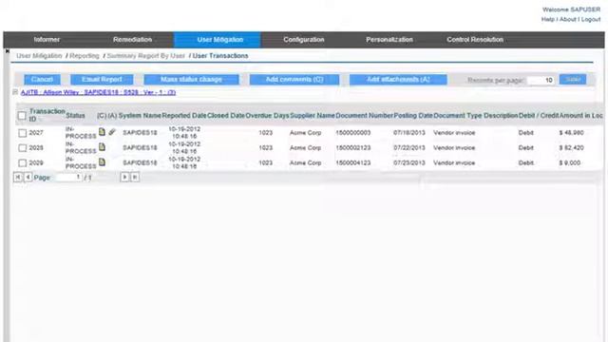Open the About link
Image resolution: width=608 pixels, height=342 pixels.
(x=568, y=19)
